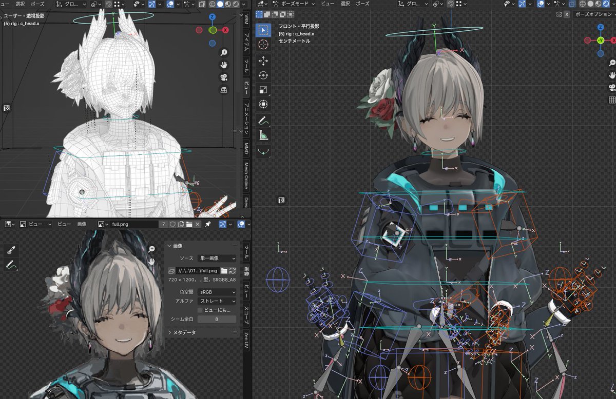This screenshot has height=399, width=616.
Task: Click the pan hand icon in right viewport
Action: [x=612, y=75]
